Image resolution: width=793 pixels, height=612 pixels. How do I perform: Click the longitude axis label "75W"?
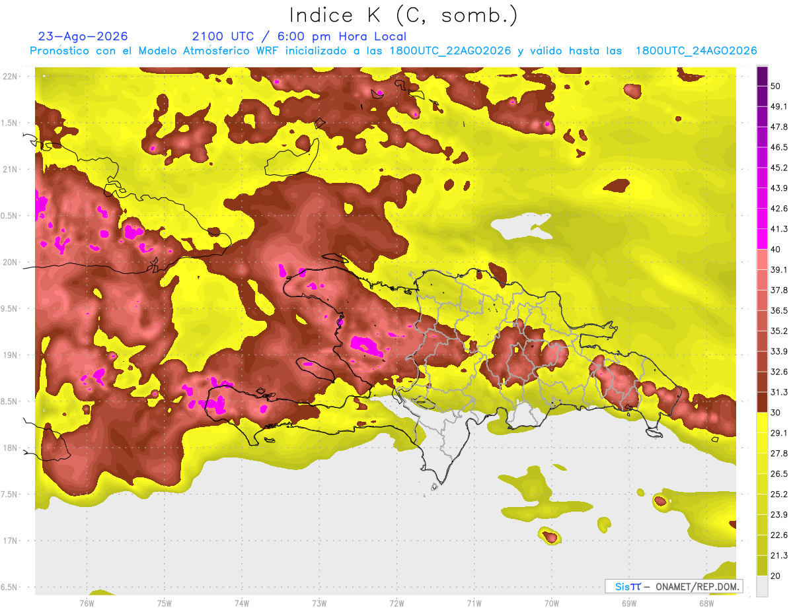click(x=164, y=603)
